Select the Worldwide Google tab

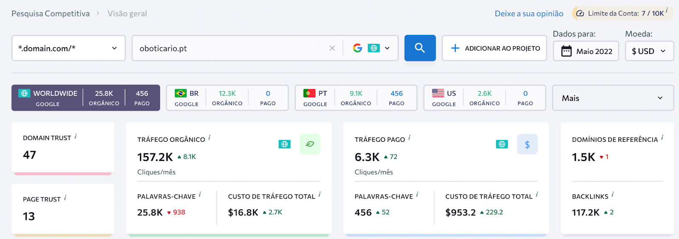coord(86,98)
